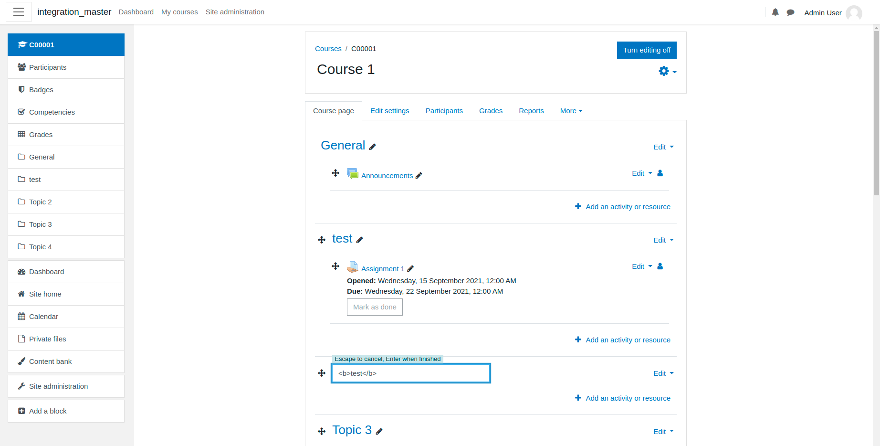This screenshot has height=446, width=880.
Task: Click the Admin User avatar picture
Action: tap(854, 13)
